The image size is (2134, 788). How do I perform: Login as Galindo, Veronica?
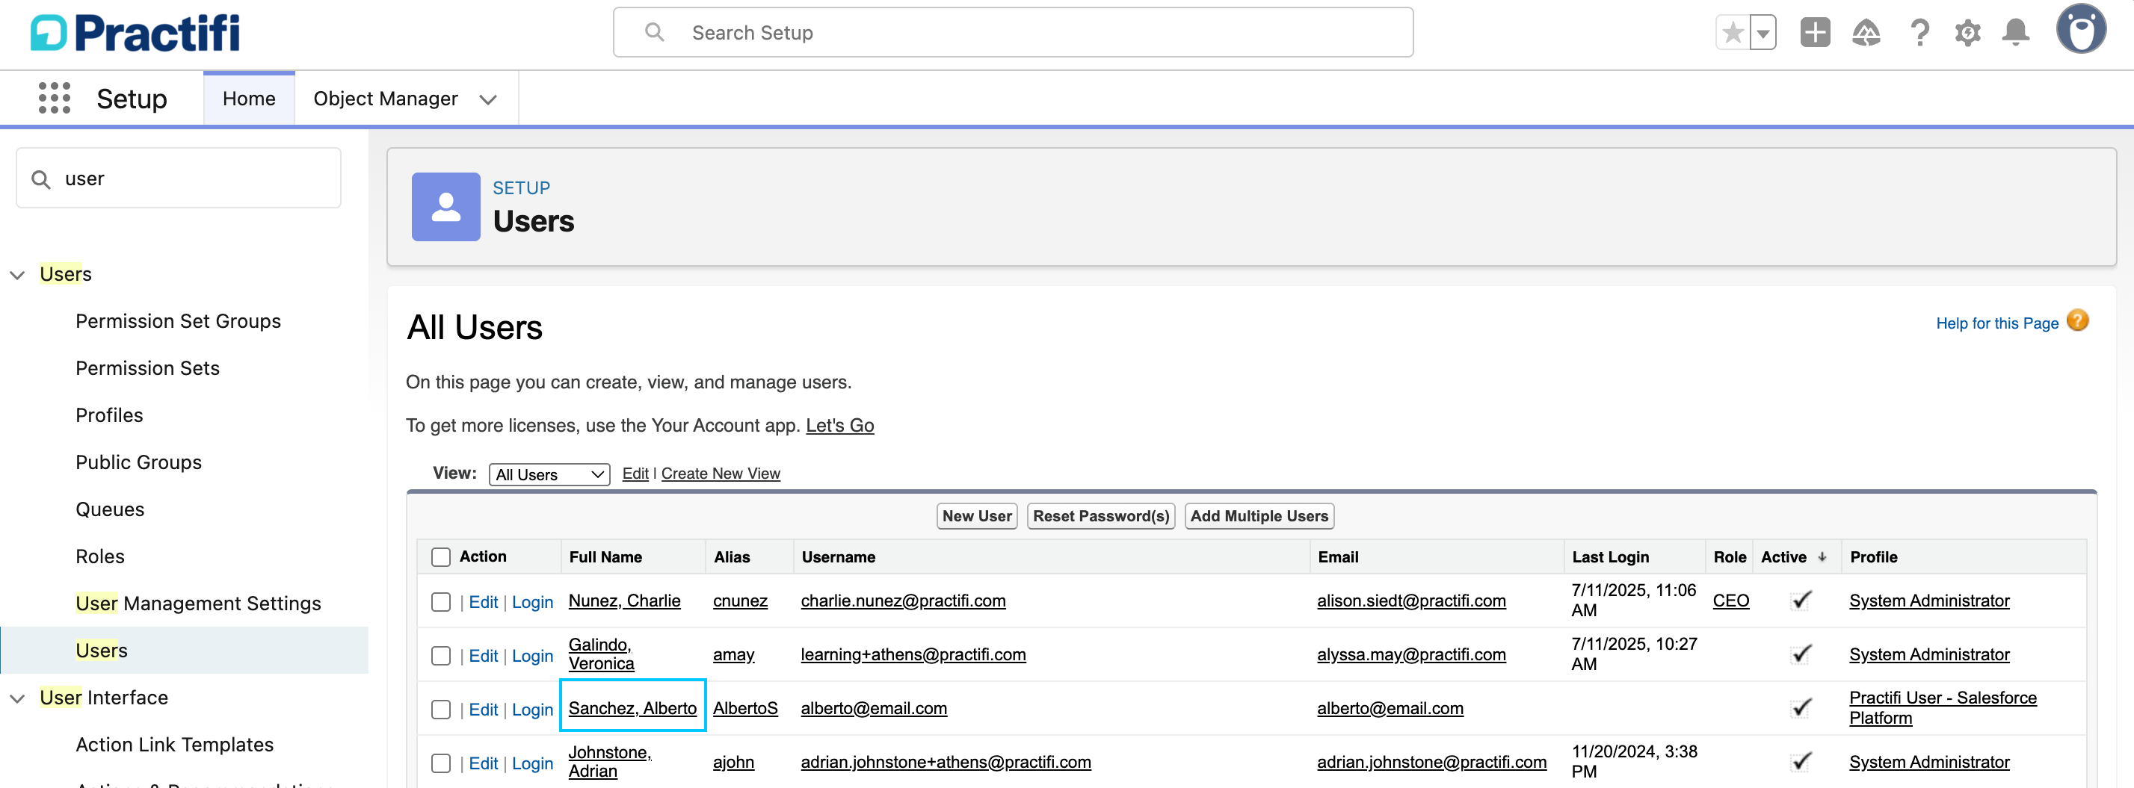click(532, 656)
